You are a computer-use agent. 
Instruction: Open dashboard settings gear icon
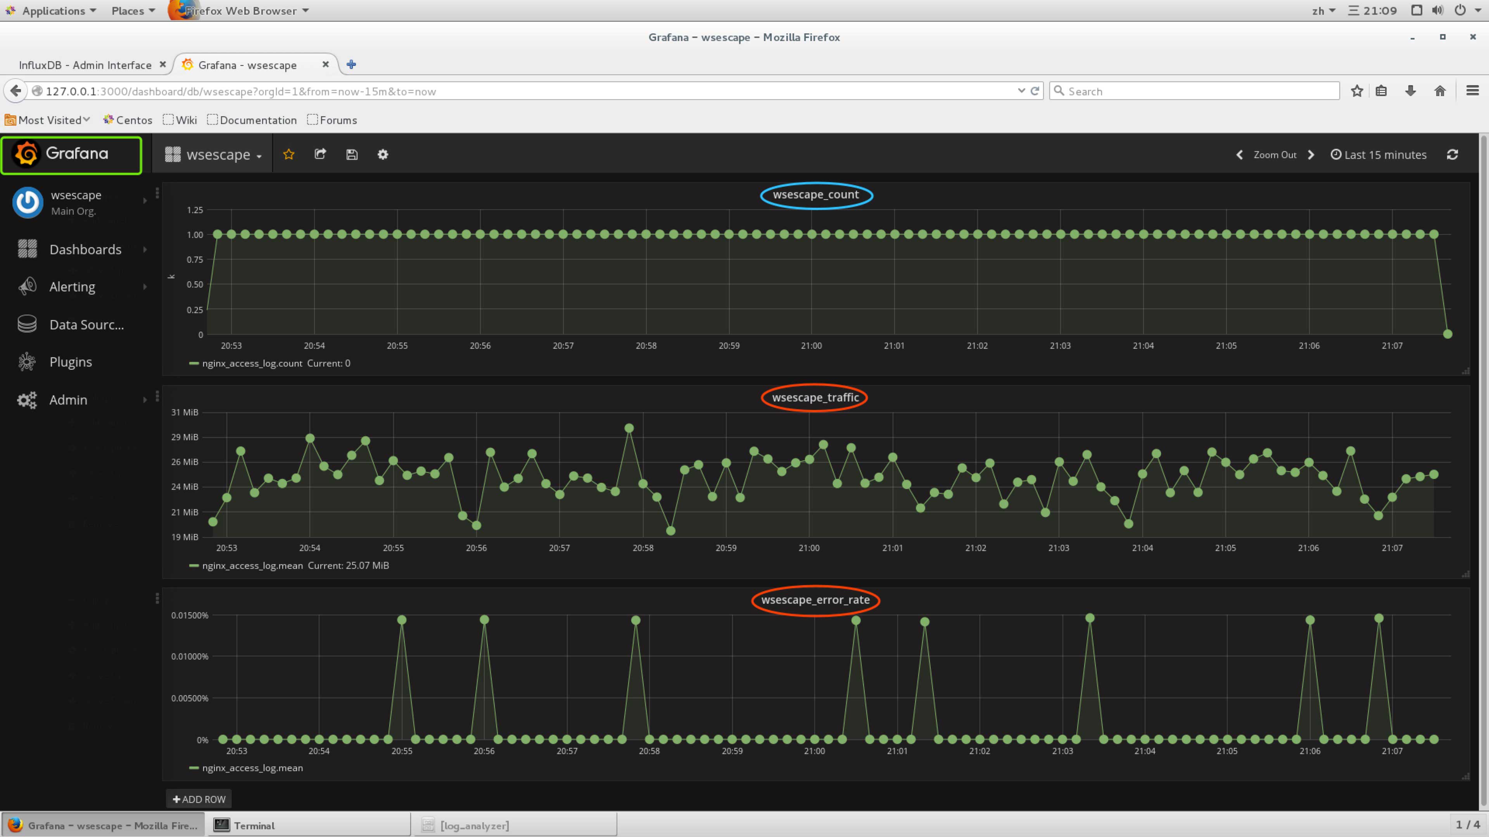383,154
